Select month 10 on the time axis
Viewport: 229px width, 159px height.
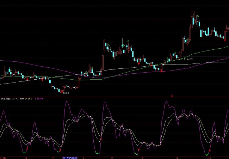(209, 158)
